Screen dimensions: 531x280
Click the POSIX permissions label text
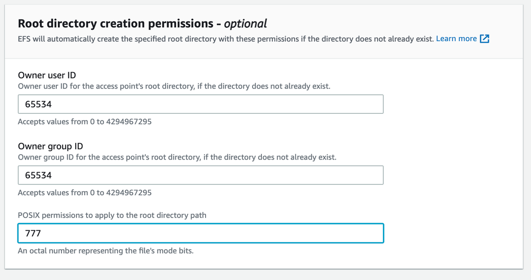tap(112, 215)
